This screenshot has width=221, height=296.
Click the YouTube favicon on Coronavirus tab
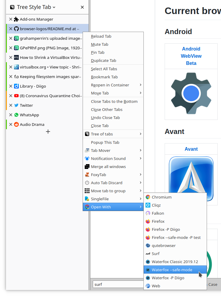(x=16, y=96)
